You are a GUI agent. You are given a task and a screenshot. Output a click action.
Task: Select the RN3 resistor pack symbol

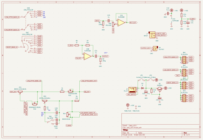[184, 85]
